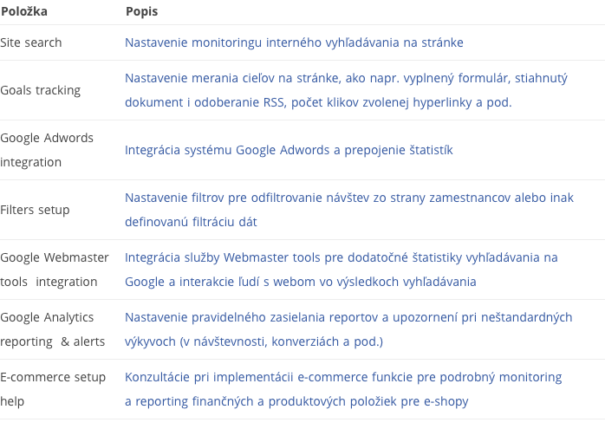Select the Goals tracking item label

click(40, 90)
